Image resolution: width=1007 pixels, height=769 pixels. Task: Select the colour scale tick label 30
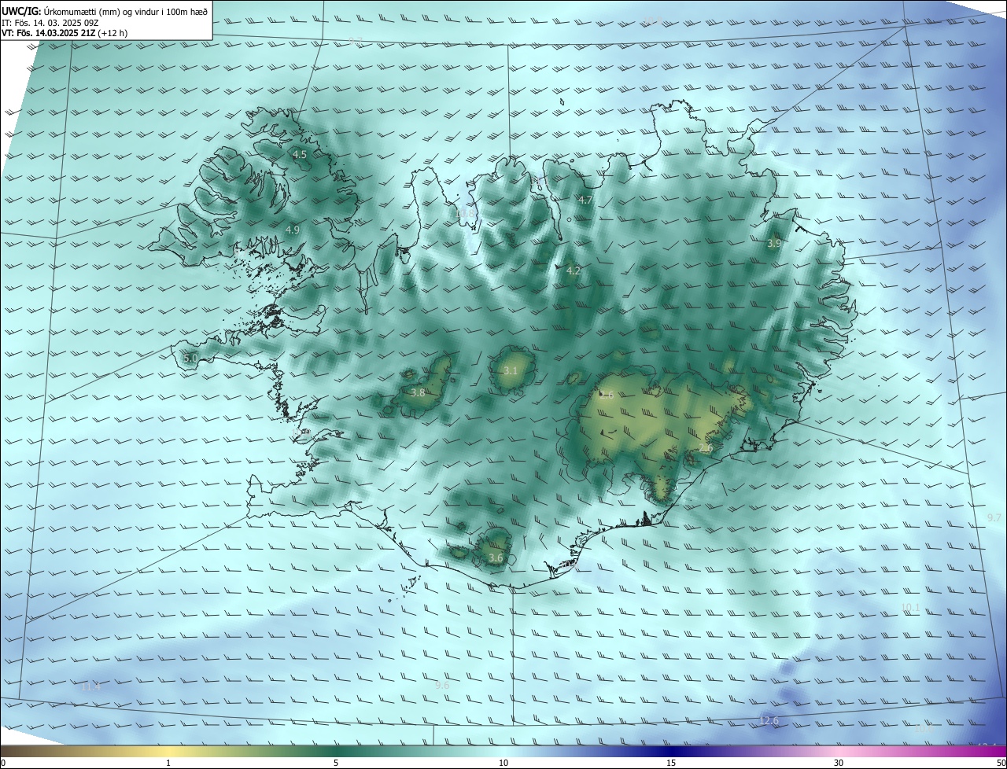pos(839,763)
